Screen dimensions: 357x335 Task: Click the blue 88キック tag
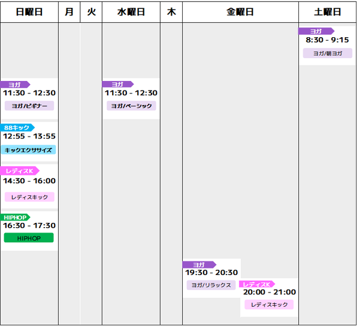[x=17, y=128]
